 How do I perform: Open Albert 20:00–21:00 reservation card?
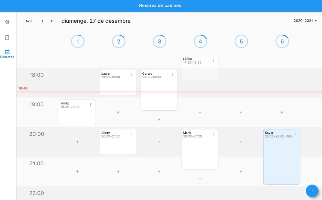(x=118, y=142)
